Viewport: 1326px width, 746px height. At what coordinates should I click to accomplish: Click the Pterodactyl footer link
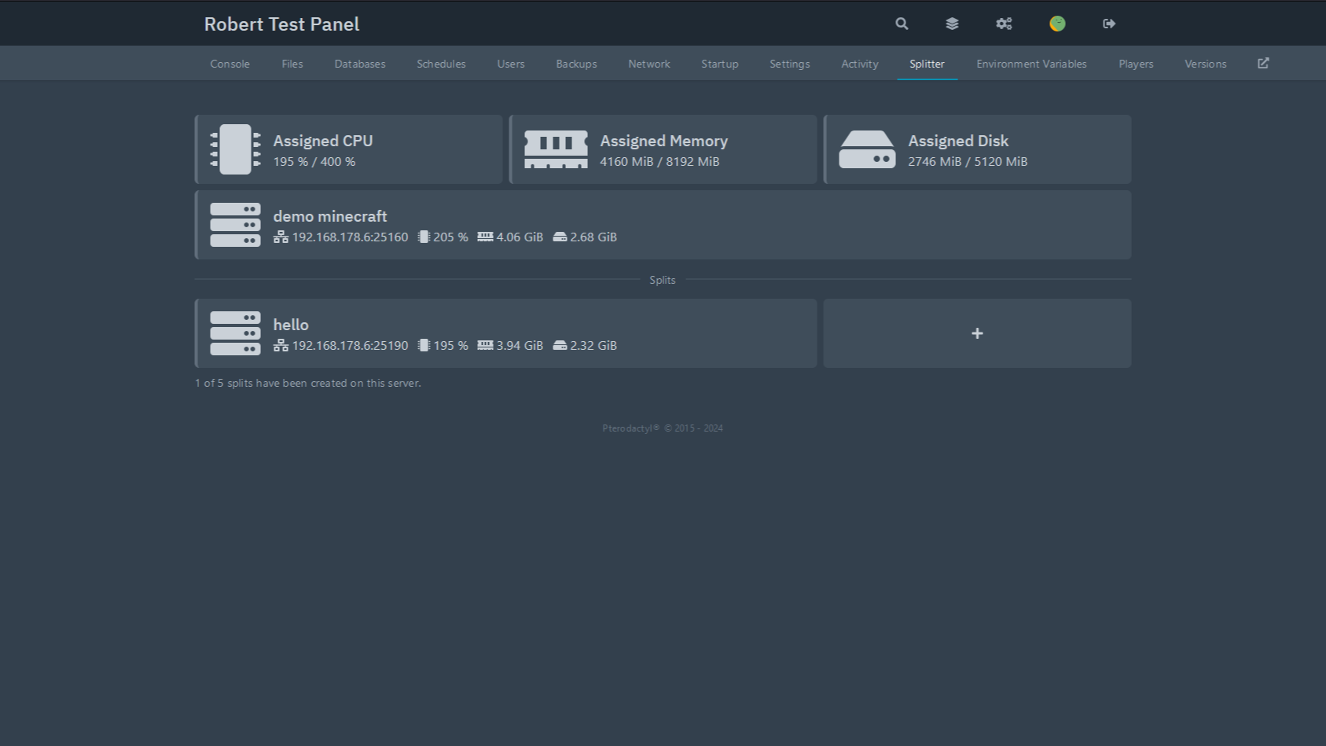click(x=630, y=428)
